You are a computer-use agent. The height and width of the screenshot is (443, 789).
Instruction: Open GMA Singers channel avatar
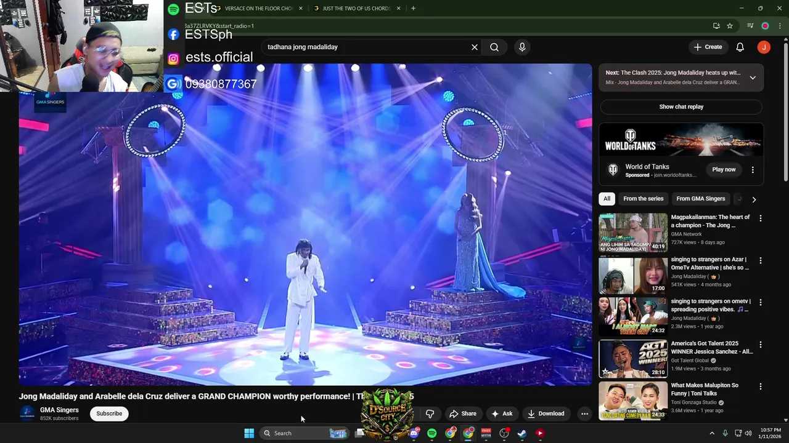tap(27, 413)
